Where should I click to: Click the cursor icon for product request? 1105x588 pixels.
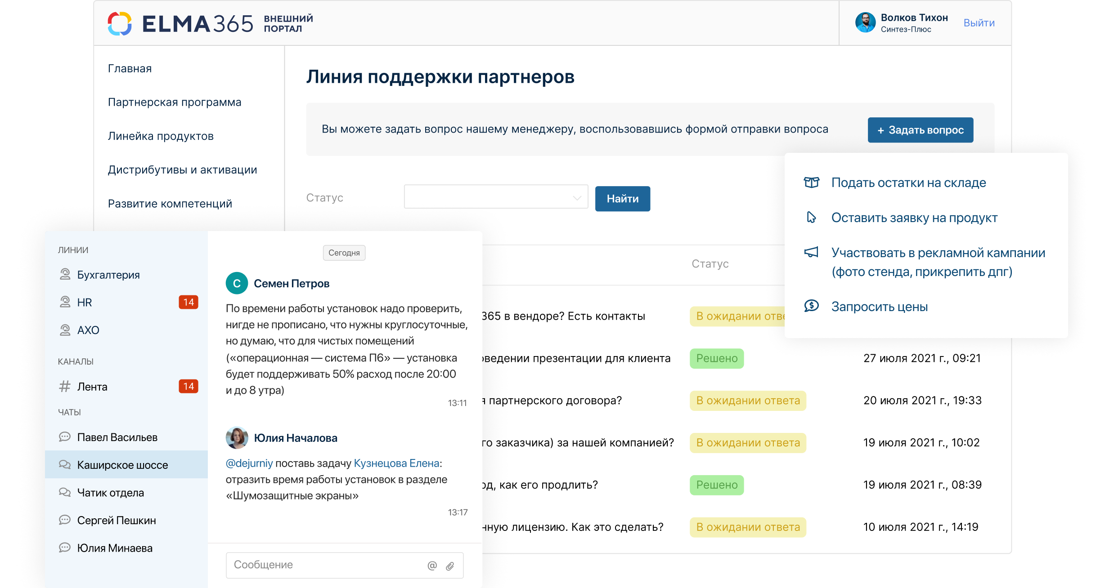(x=811, y=218)
